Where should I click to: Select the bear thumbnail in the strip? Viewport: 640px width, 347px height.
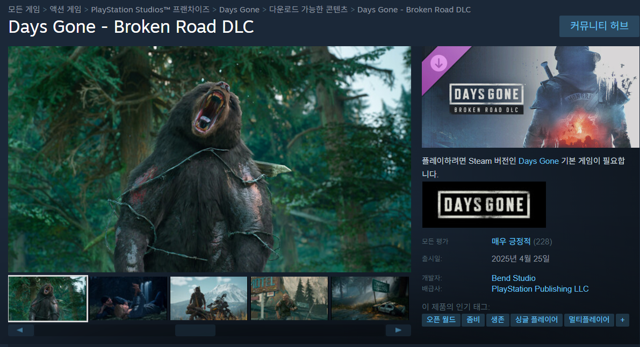coord(48,299)
